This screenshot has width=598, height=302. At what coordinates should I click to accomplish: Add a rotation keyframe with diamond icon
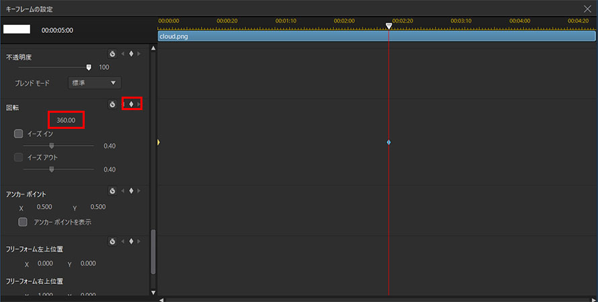131,105
